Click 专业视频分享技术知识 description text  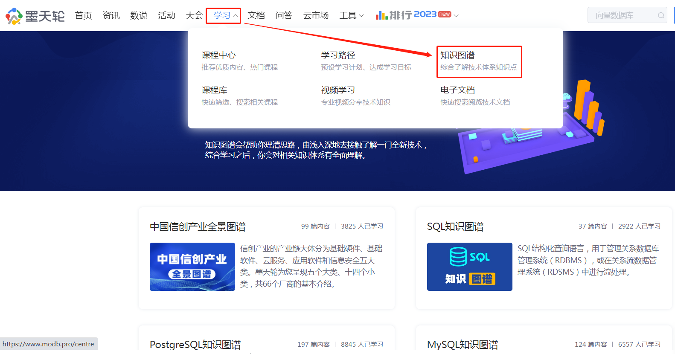point(355,102)
